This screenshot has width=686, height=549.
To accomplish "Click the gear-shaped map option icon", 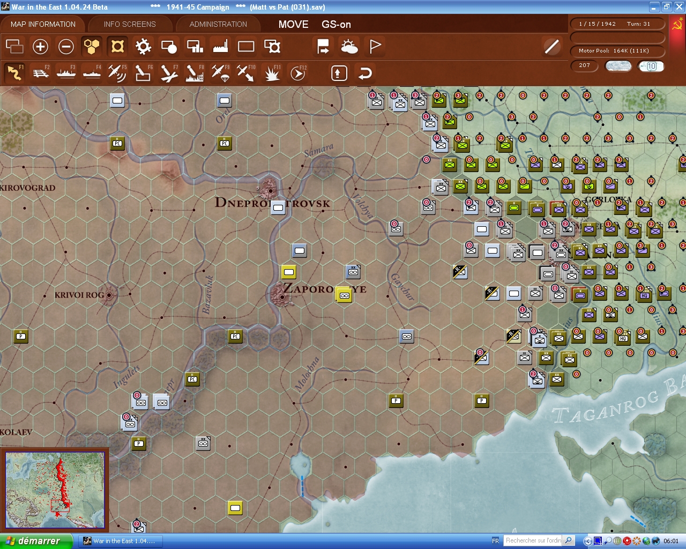I will tap(143, 47).
